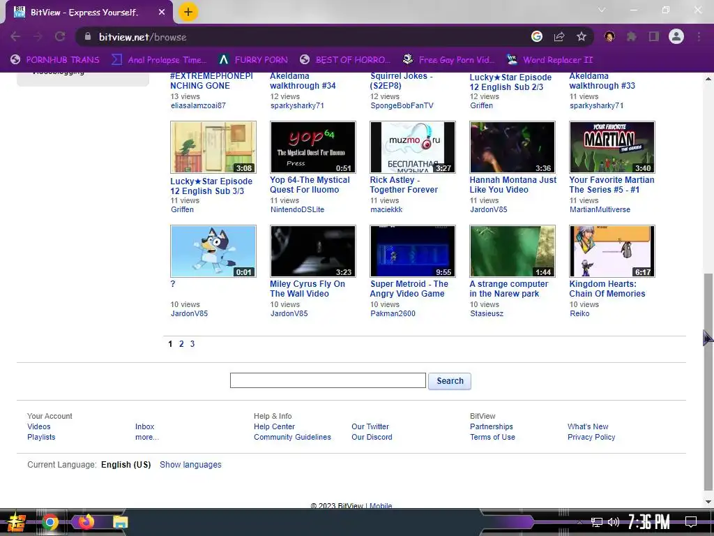Visit the NintendoDSLite channel
Image resolution: width=714 pixels, height=536 pixels.
297,209
